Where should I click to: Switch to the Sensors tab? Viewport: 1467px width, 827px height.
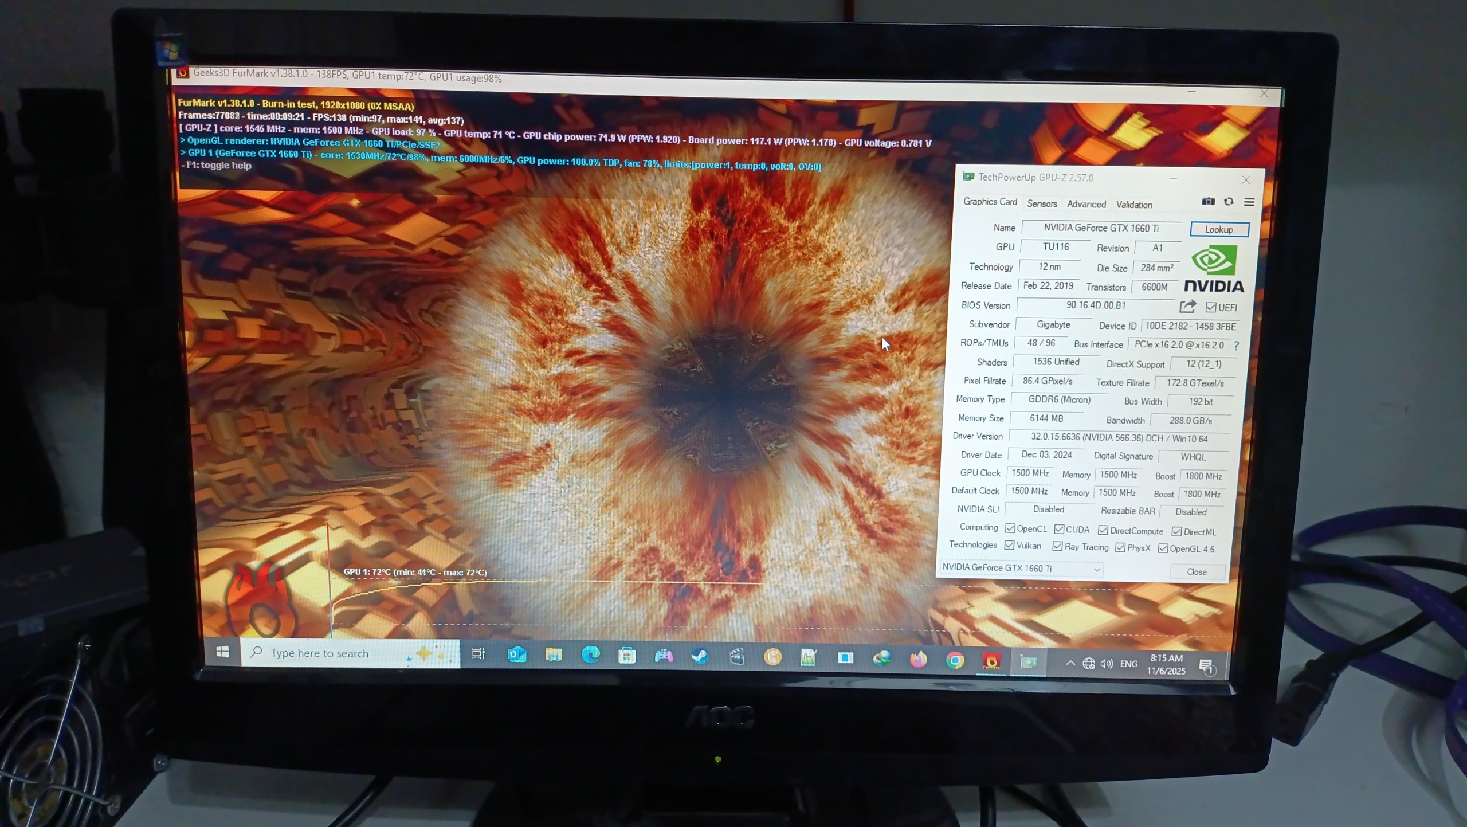click(1042, 204)
